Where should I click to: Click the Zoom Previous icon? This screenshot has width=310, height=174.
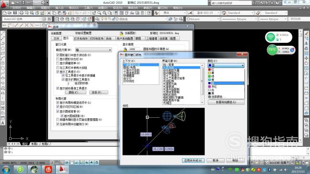pos(110,13)
